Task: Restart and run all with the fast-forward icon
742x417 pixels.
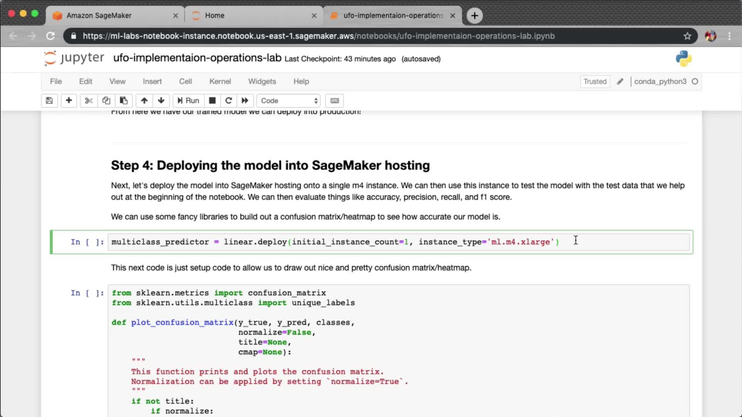Action: [245, 101]
